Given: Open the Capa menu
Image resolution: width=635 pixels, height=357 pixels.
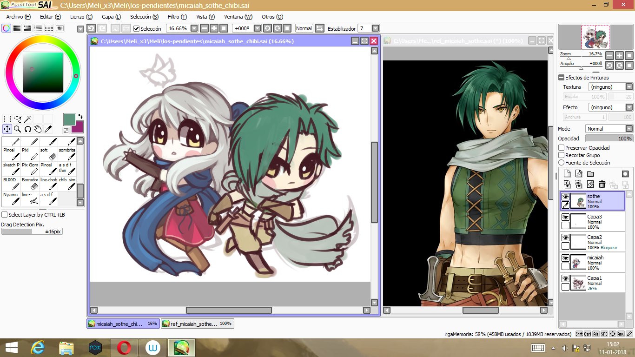Looking at the screenshot, I should pos(111,17).
